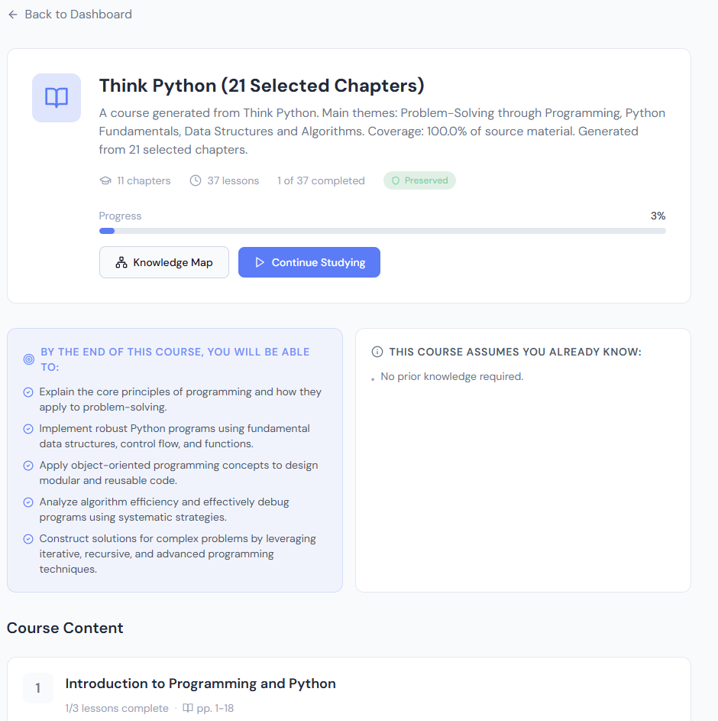Click the Preserved status badge
Image resolution: width=718 pixels, height=721 pixels.
[419, 180]
